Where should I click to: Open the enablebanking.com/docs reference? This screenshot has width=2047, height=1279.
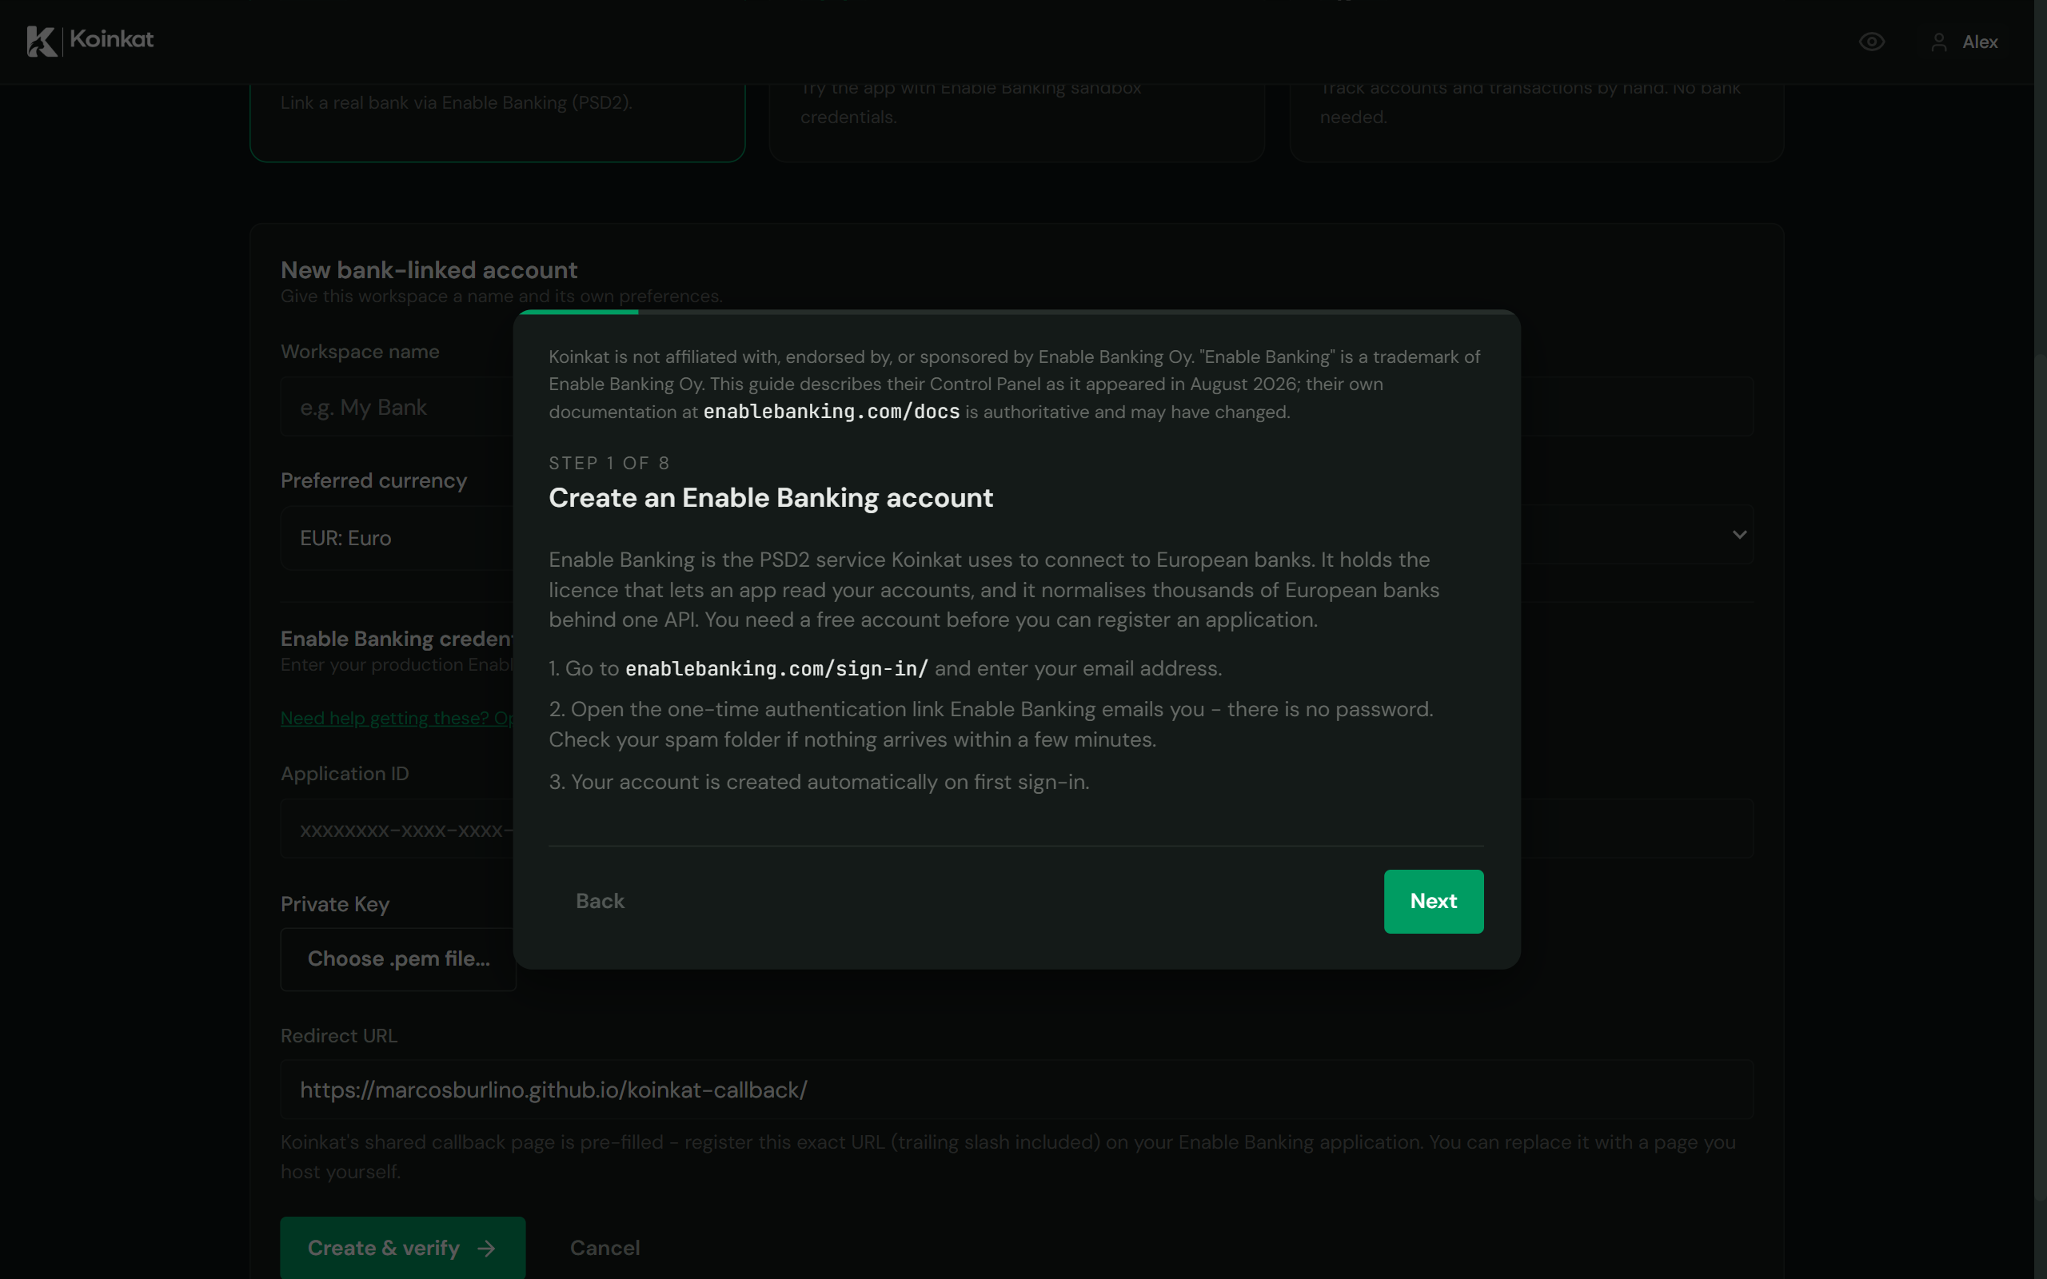point(831,412)
